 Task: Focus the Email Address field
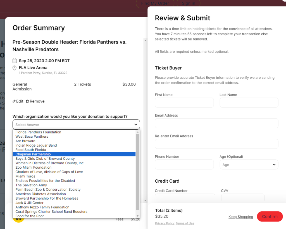coord(216,123)
